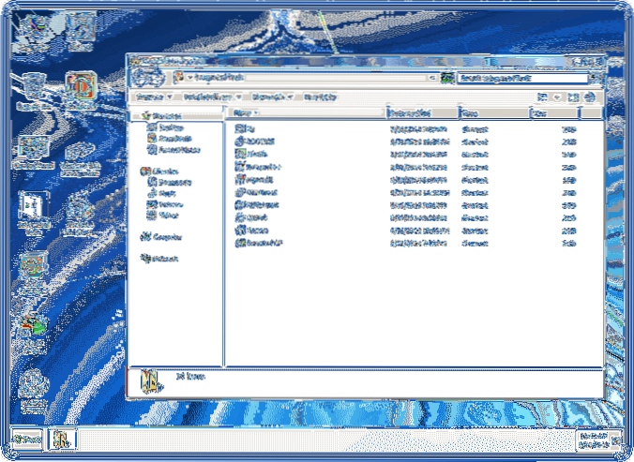Sort files by the Name column header
The width and height of the screenshot is (634, 462).
[x=305, y=113]
